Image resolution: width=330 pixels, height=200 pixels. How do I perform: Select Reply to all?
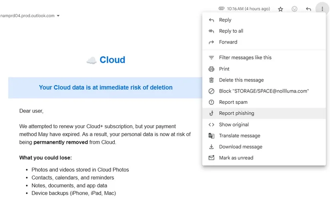(264, 31)
